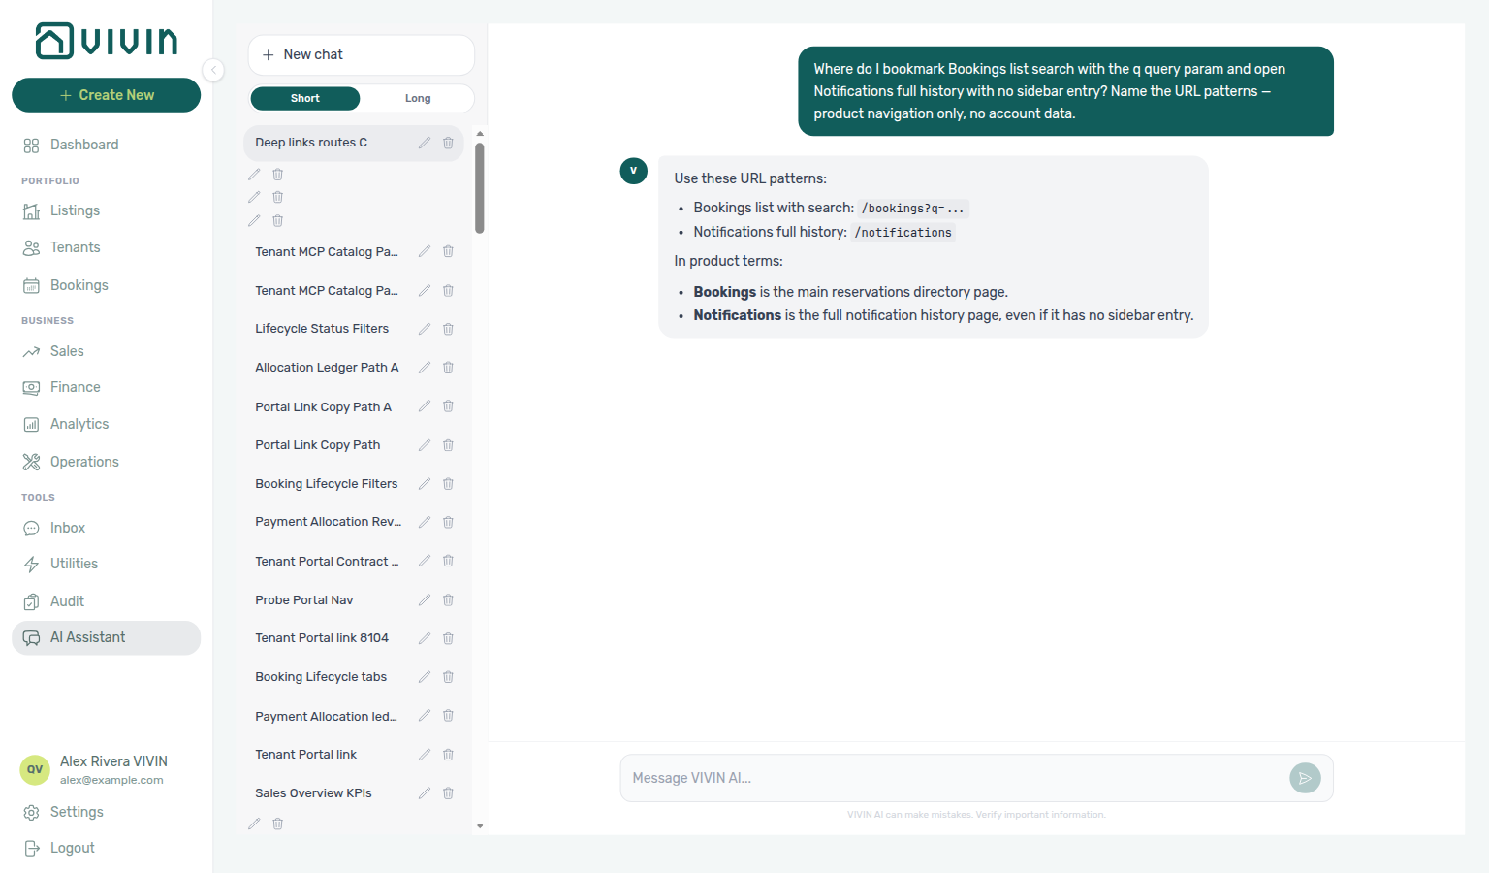Click the Inbox chat bubble icon
Screen dimensions: 1489x873
click(31, 528)
